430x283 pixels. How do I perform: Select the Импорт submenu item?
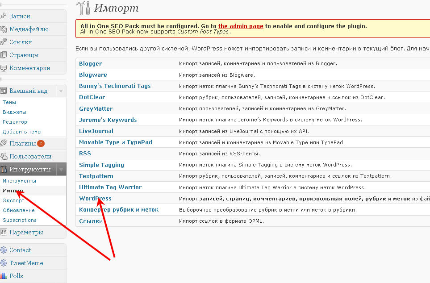click(x=13, y=191)
